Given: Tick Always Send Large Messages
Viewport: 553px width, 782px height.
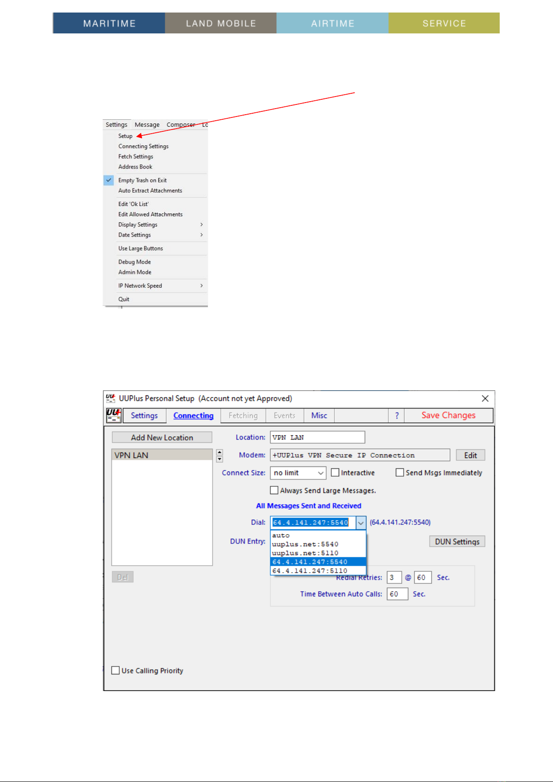Looking at the screenshot, I should pyautogui.click(x=274, y=490).
